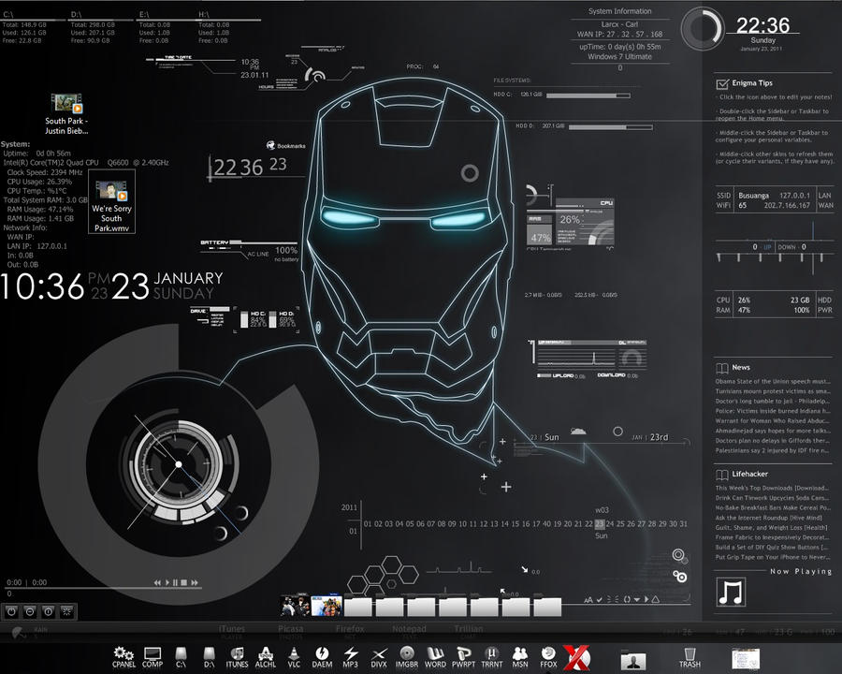Pause playback in the media player
The height and width of the screenshot is (674, 842).
[x=175, y=582]
